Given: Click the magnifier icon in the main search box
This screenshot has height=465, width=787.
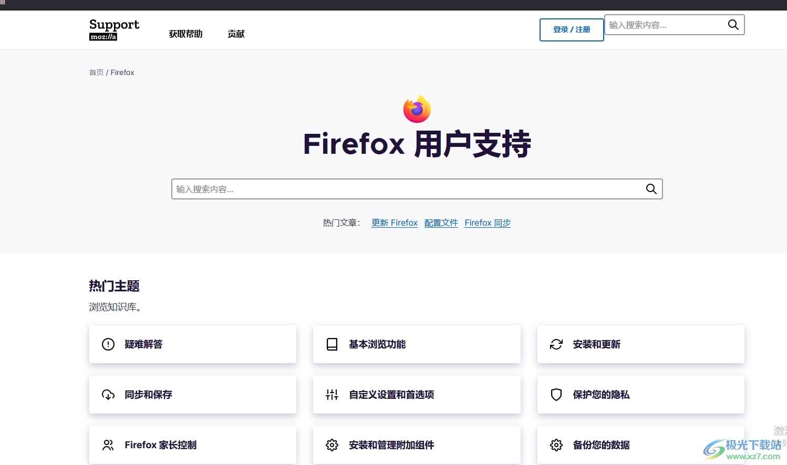Looking at the screenshot, I should [x=651, y=189].
